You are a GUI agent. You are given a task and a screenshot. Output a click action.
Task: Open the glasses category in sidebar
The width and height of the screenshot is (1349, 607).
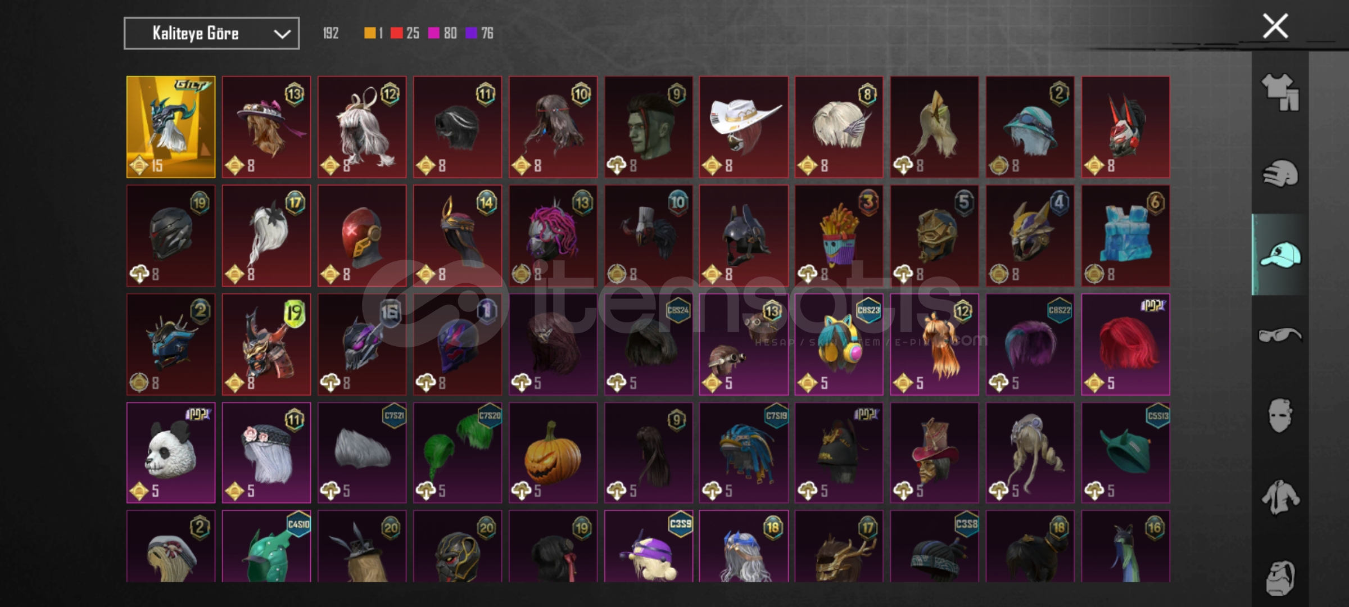(x=1280, y=335)
